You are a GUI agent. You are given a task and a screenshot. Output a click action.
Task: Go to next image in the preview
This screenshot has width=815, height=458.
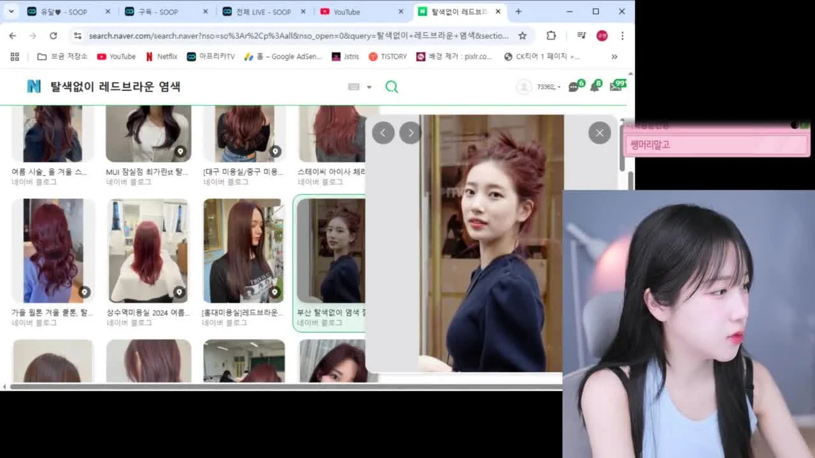tap(411, 133)
